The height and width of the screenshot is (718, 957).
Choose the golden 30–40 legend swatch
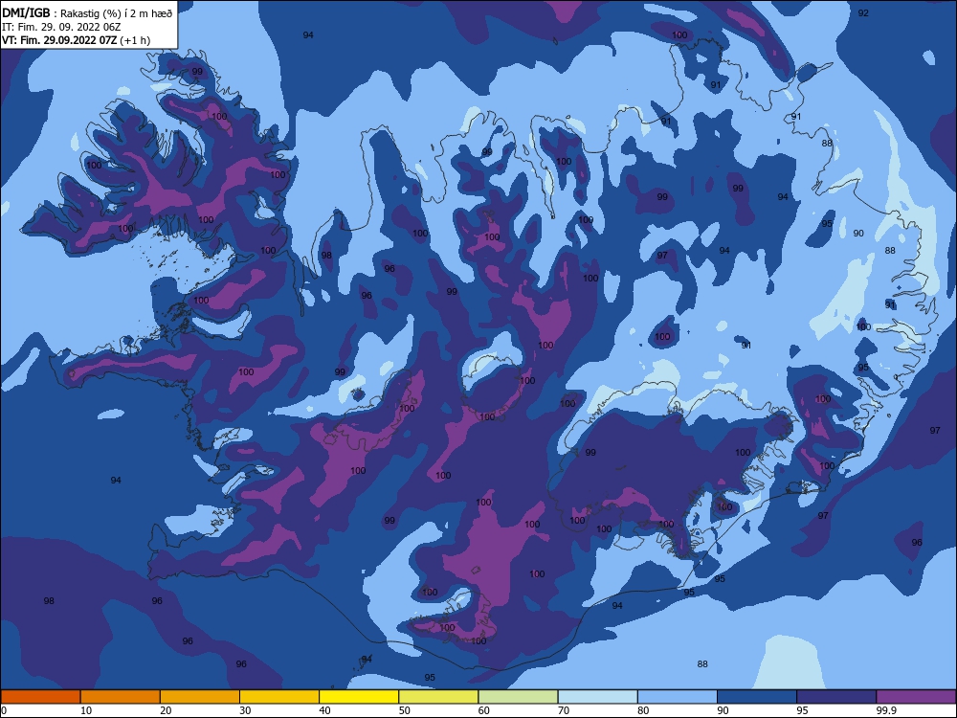click(279, 697)
